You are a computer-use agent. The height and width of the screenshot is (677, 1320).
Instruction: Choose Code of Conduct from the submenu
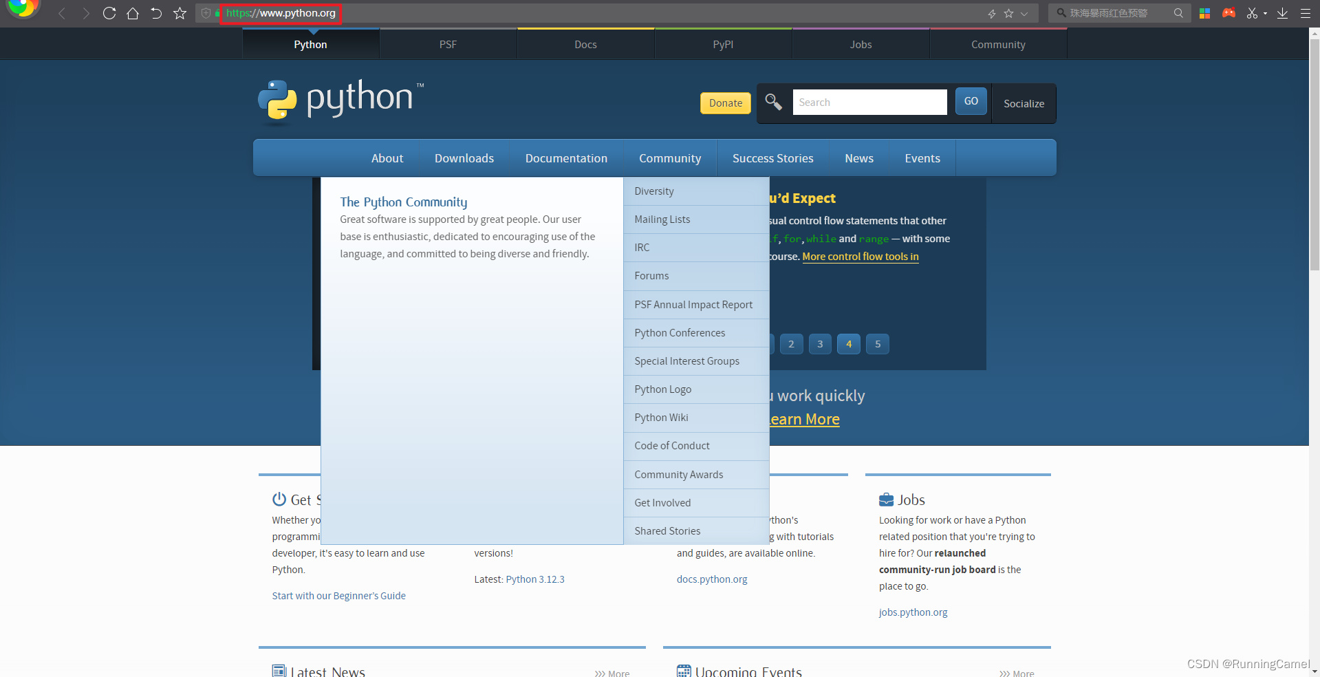click(696, 446)
